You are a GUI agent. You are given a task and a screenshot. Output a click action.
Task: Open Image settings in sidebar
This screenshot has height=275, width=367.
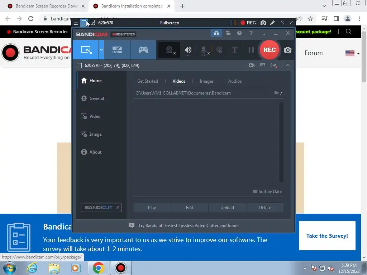pyautogui.click(x=101, y=134)
